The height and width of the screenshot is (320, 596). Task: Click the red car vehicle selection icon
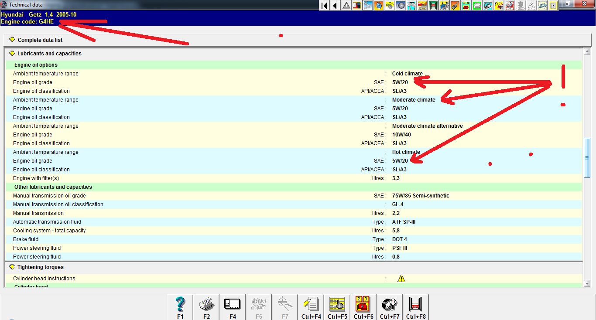pyautogui.click(x=357, y=6)
